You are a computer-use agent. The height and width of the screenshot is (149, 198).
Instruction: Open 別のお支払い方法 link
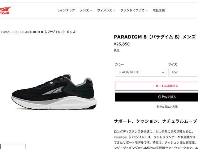pos(167,107)
